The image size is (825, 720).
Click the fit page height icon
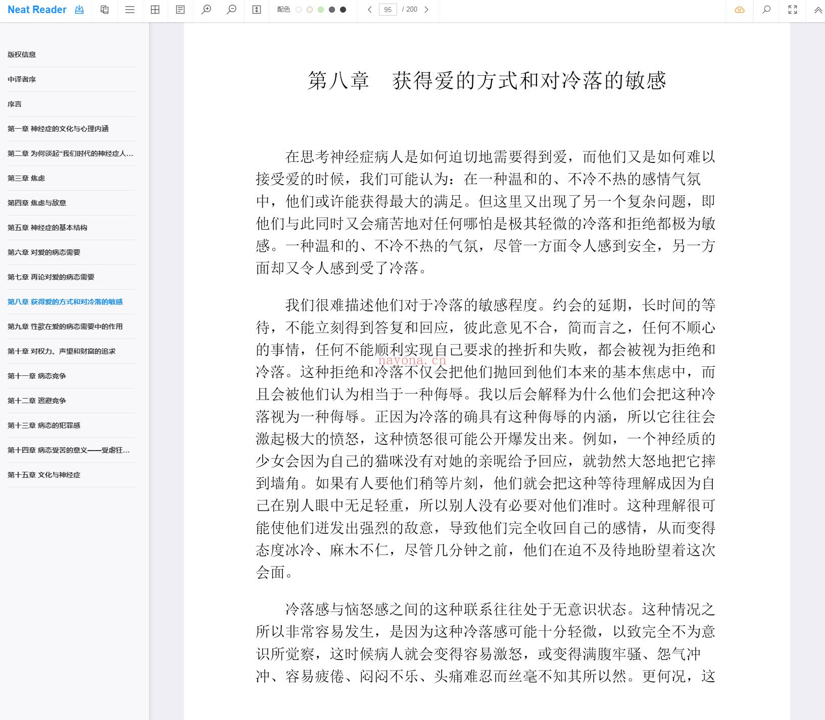(x=257, y=10)
